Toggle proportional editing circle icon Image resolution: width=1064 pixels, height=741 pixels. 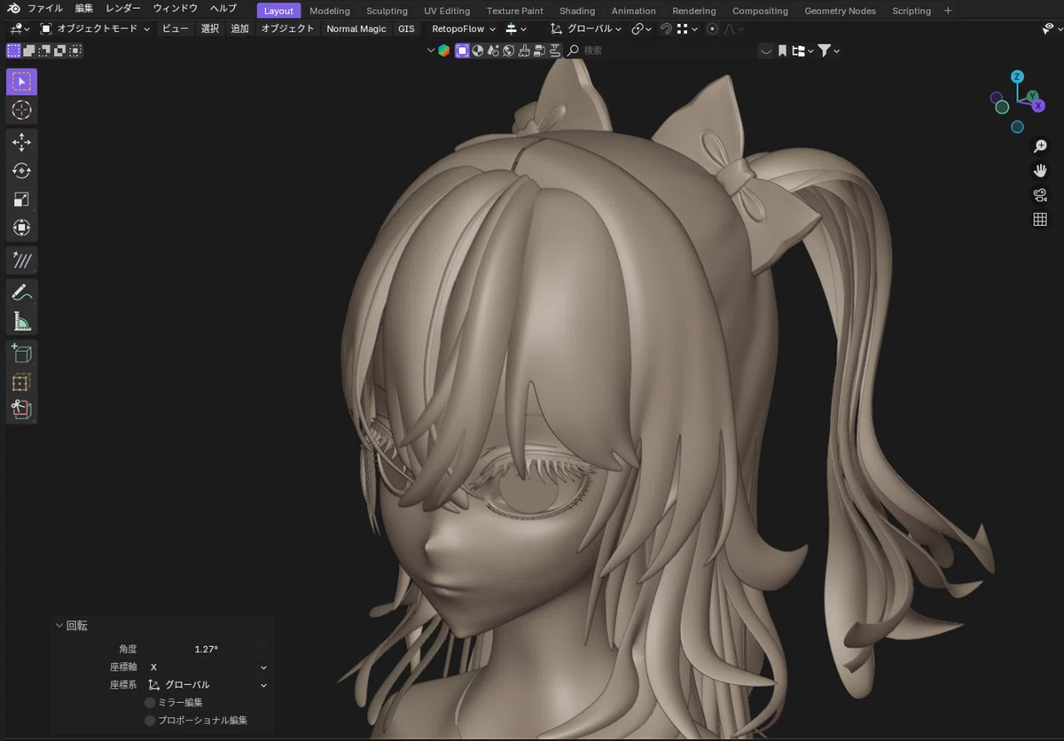[x=712, y=28]
